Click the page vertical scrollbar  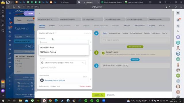(x=173, y=29)
